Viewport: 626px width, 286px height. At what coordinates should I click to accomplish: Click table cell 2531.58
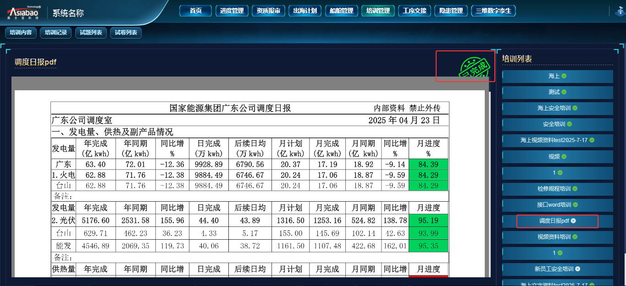click(x=135, y=220)
